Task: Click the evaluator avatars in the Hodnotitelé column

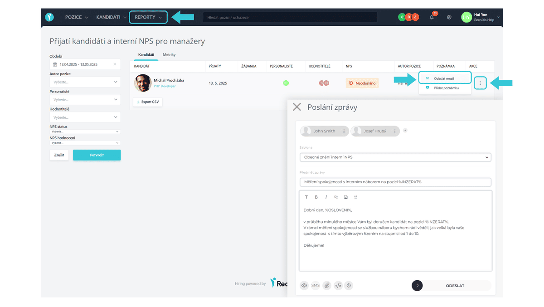Action: tap(324, 83)
